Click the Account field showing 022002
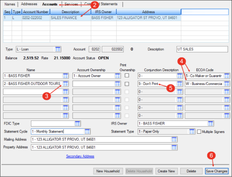The height and width of the screenshot is (177, 232). (x=113, y=49)
